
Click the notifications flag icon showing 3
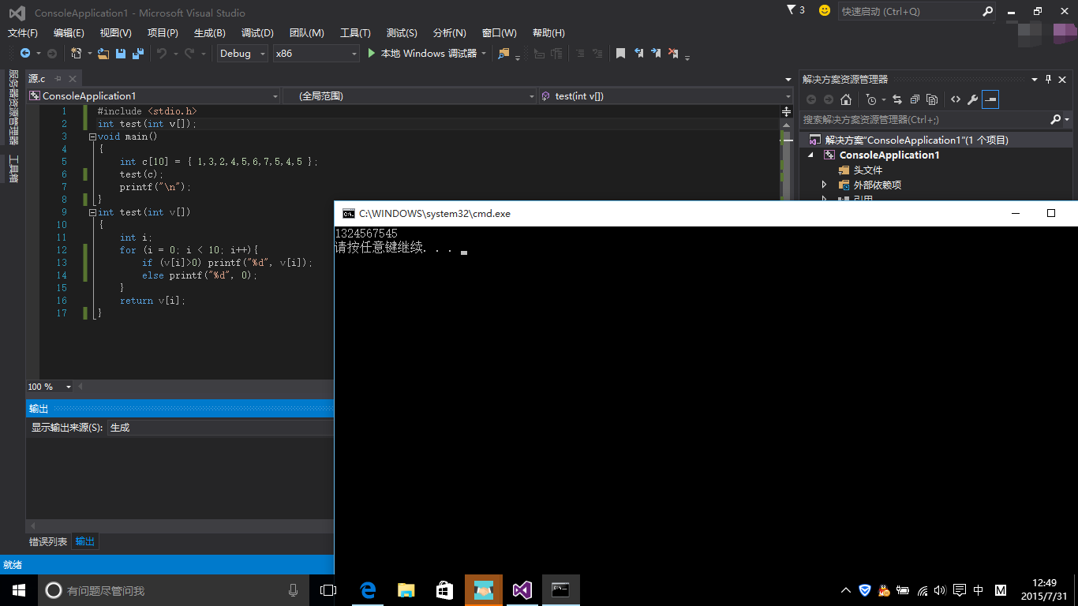tap(795, 10)
